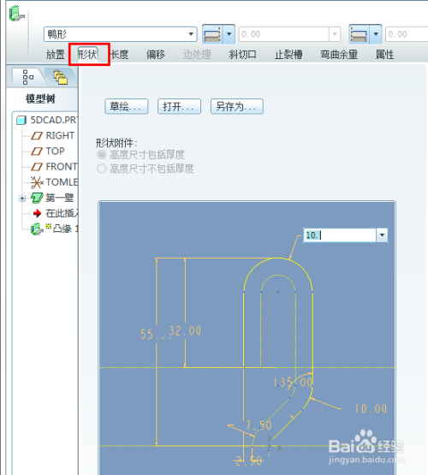Viewport: 428px width, 475px height.
Task: Select the TOP datum plane
Action: (48, 151)
